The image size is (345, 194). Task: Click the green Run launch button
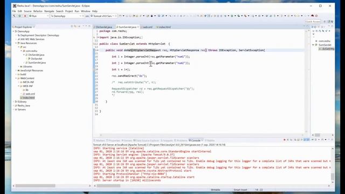(19, 16)
